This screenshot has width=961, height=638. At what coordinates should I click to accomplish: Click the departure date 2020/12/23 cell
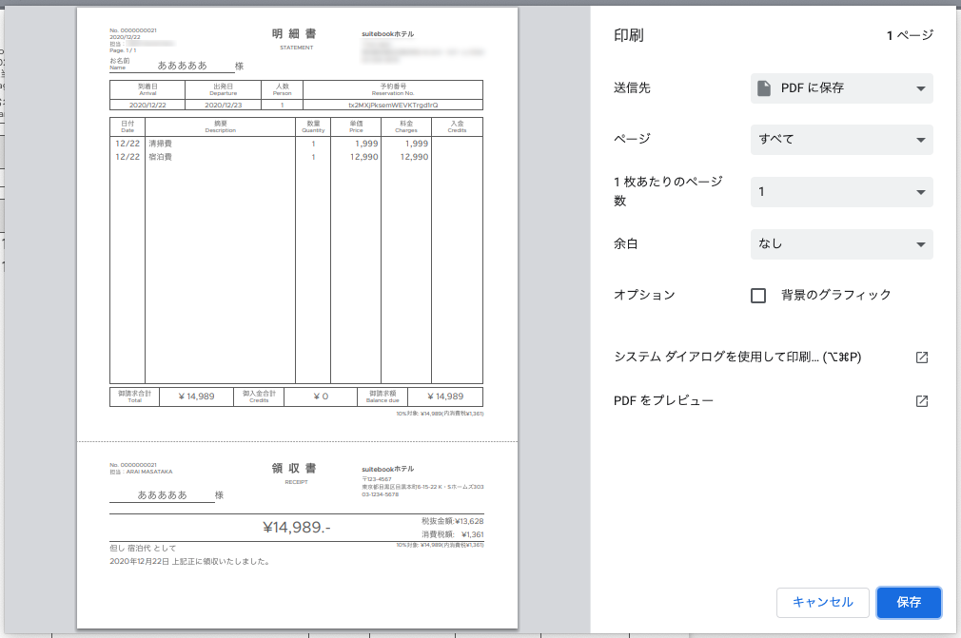point(223,106)
